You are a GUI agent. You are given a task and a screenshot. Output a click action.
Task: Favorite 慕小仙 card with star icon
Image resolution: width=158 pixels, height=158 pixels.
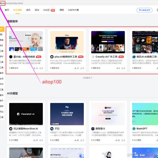pos(40,68)
